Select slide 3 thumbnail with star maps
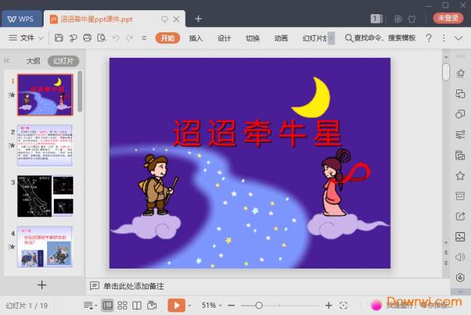 (45, 196)
